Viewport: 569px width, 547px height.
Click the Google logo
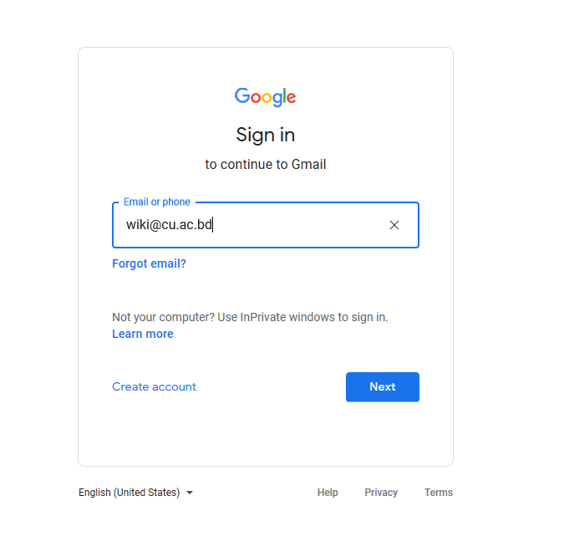(x=265, y=97)
